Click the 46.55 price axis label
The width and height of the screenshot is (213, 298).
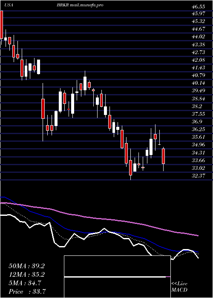pos(198,7)
